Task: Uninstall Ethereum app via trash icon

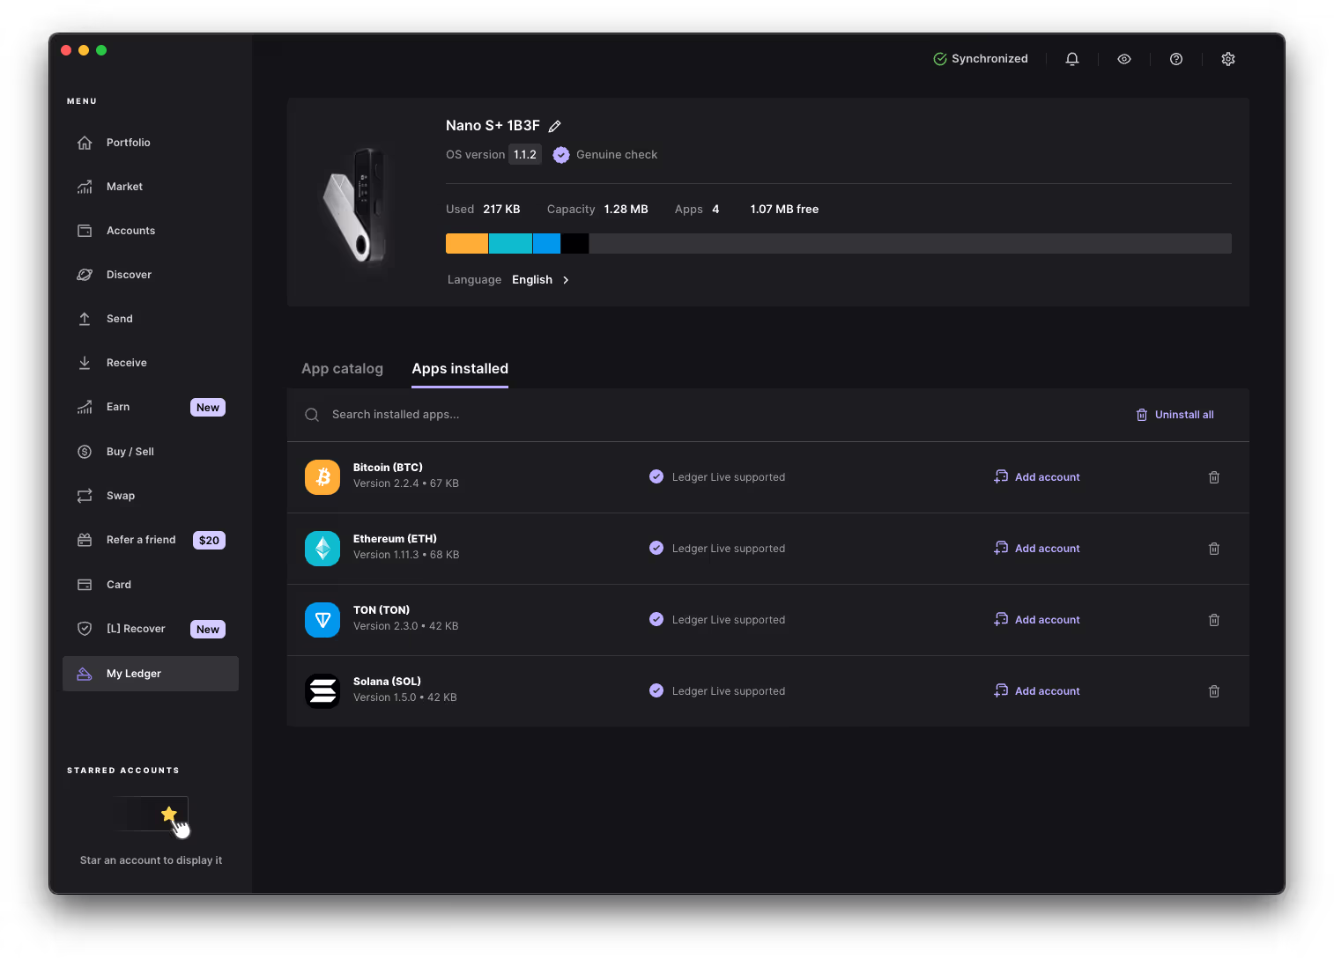Action: coord(1213,549)
